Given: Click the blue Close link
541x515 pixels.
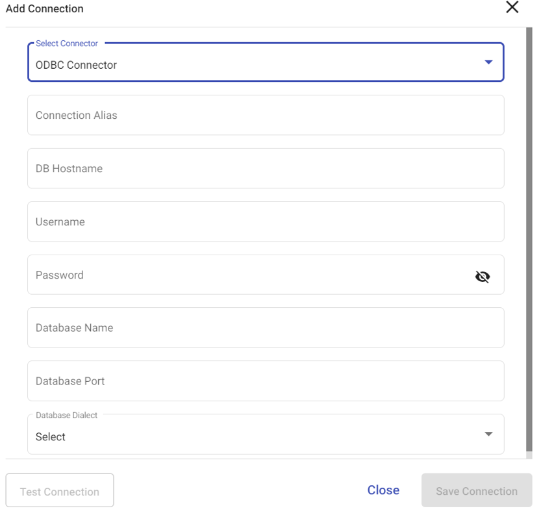Looking at the screenshot, I should (x=383, y=490).
